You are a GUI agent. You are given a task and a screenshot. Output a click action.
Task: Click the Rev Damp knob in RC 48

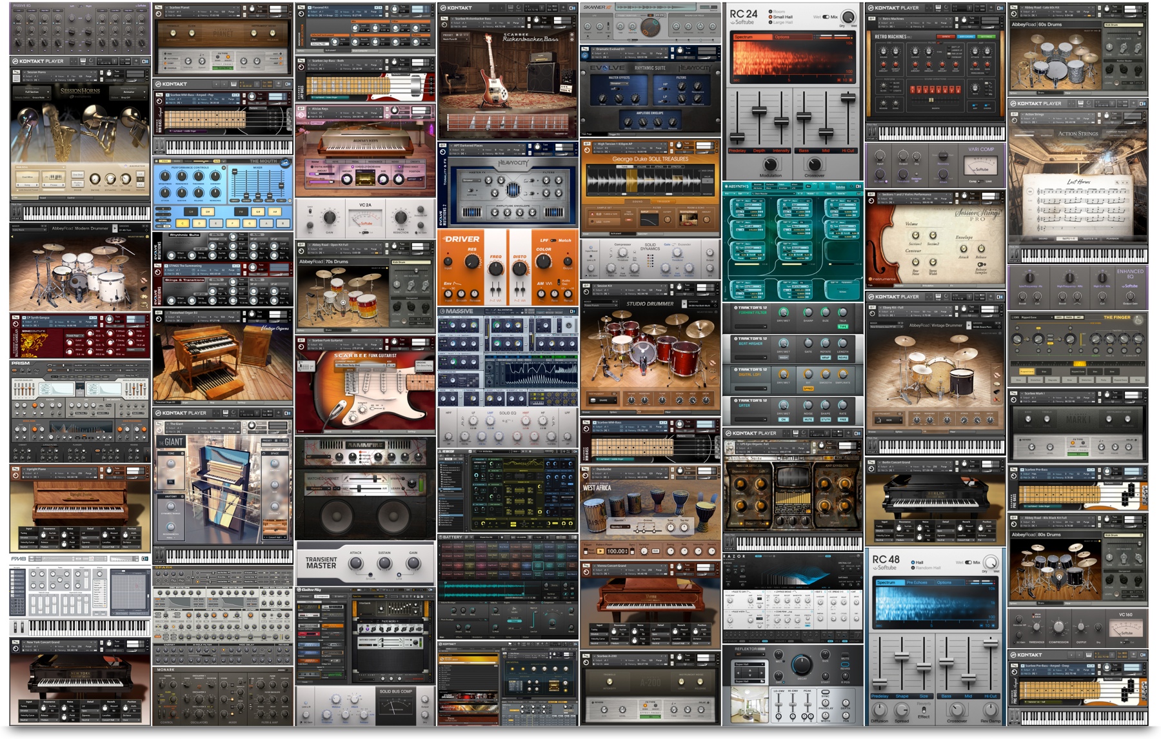[991, 709]
